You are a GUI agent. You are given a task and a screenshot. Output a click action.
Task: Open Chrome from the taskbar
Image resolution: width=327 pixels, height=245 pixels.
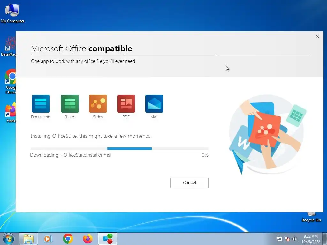point(68,239)
